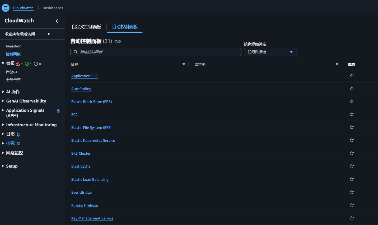Viewport: 378px width, 225px height.
Task: Click the filter dashboards search field
Action: (x=158, y=52)
